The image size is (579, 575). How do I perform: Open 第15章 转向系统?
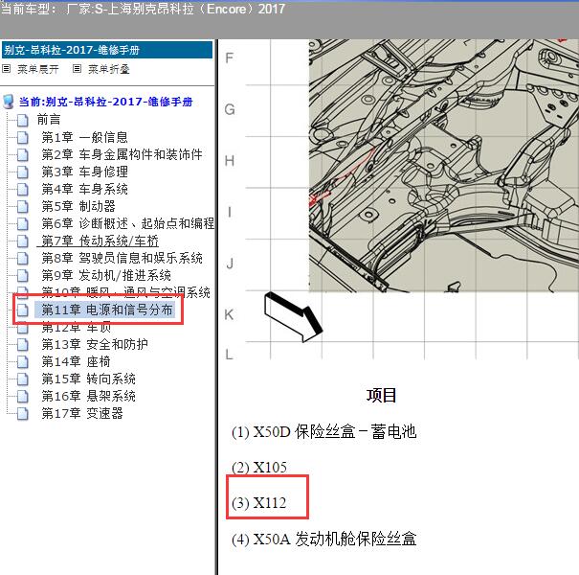[88, 379]
